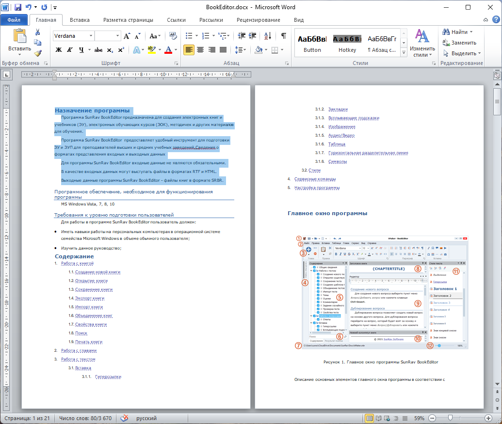Viewport: 502px width, 424px height.
Task: Increase indent using the ribbon icon
Action: pyautogui.click(x=253, y=36)
